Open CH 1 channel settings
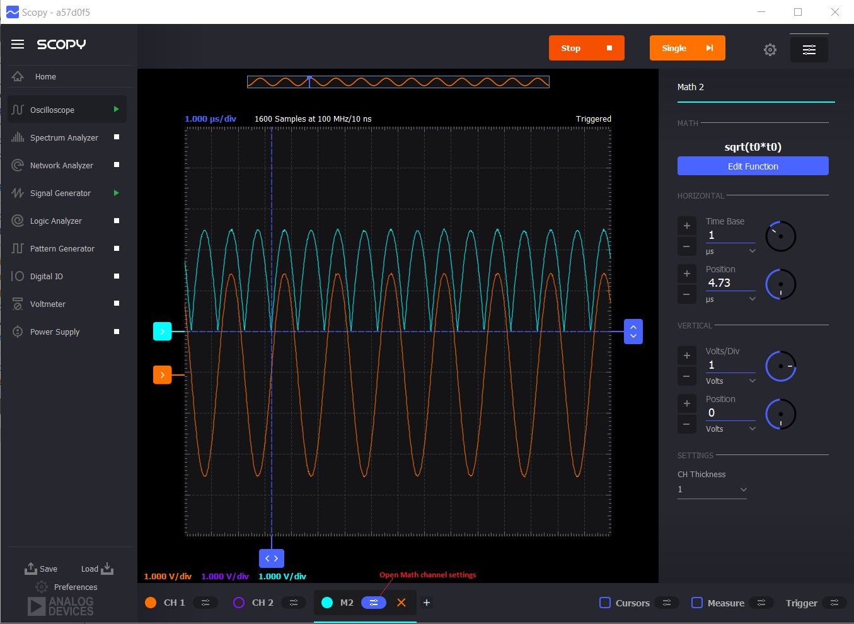The height and width of the screenshot is (624, 854). (x=205, y=603)
